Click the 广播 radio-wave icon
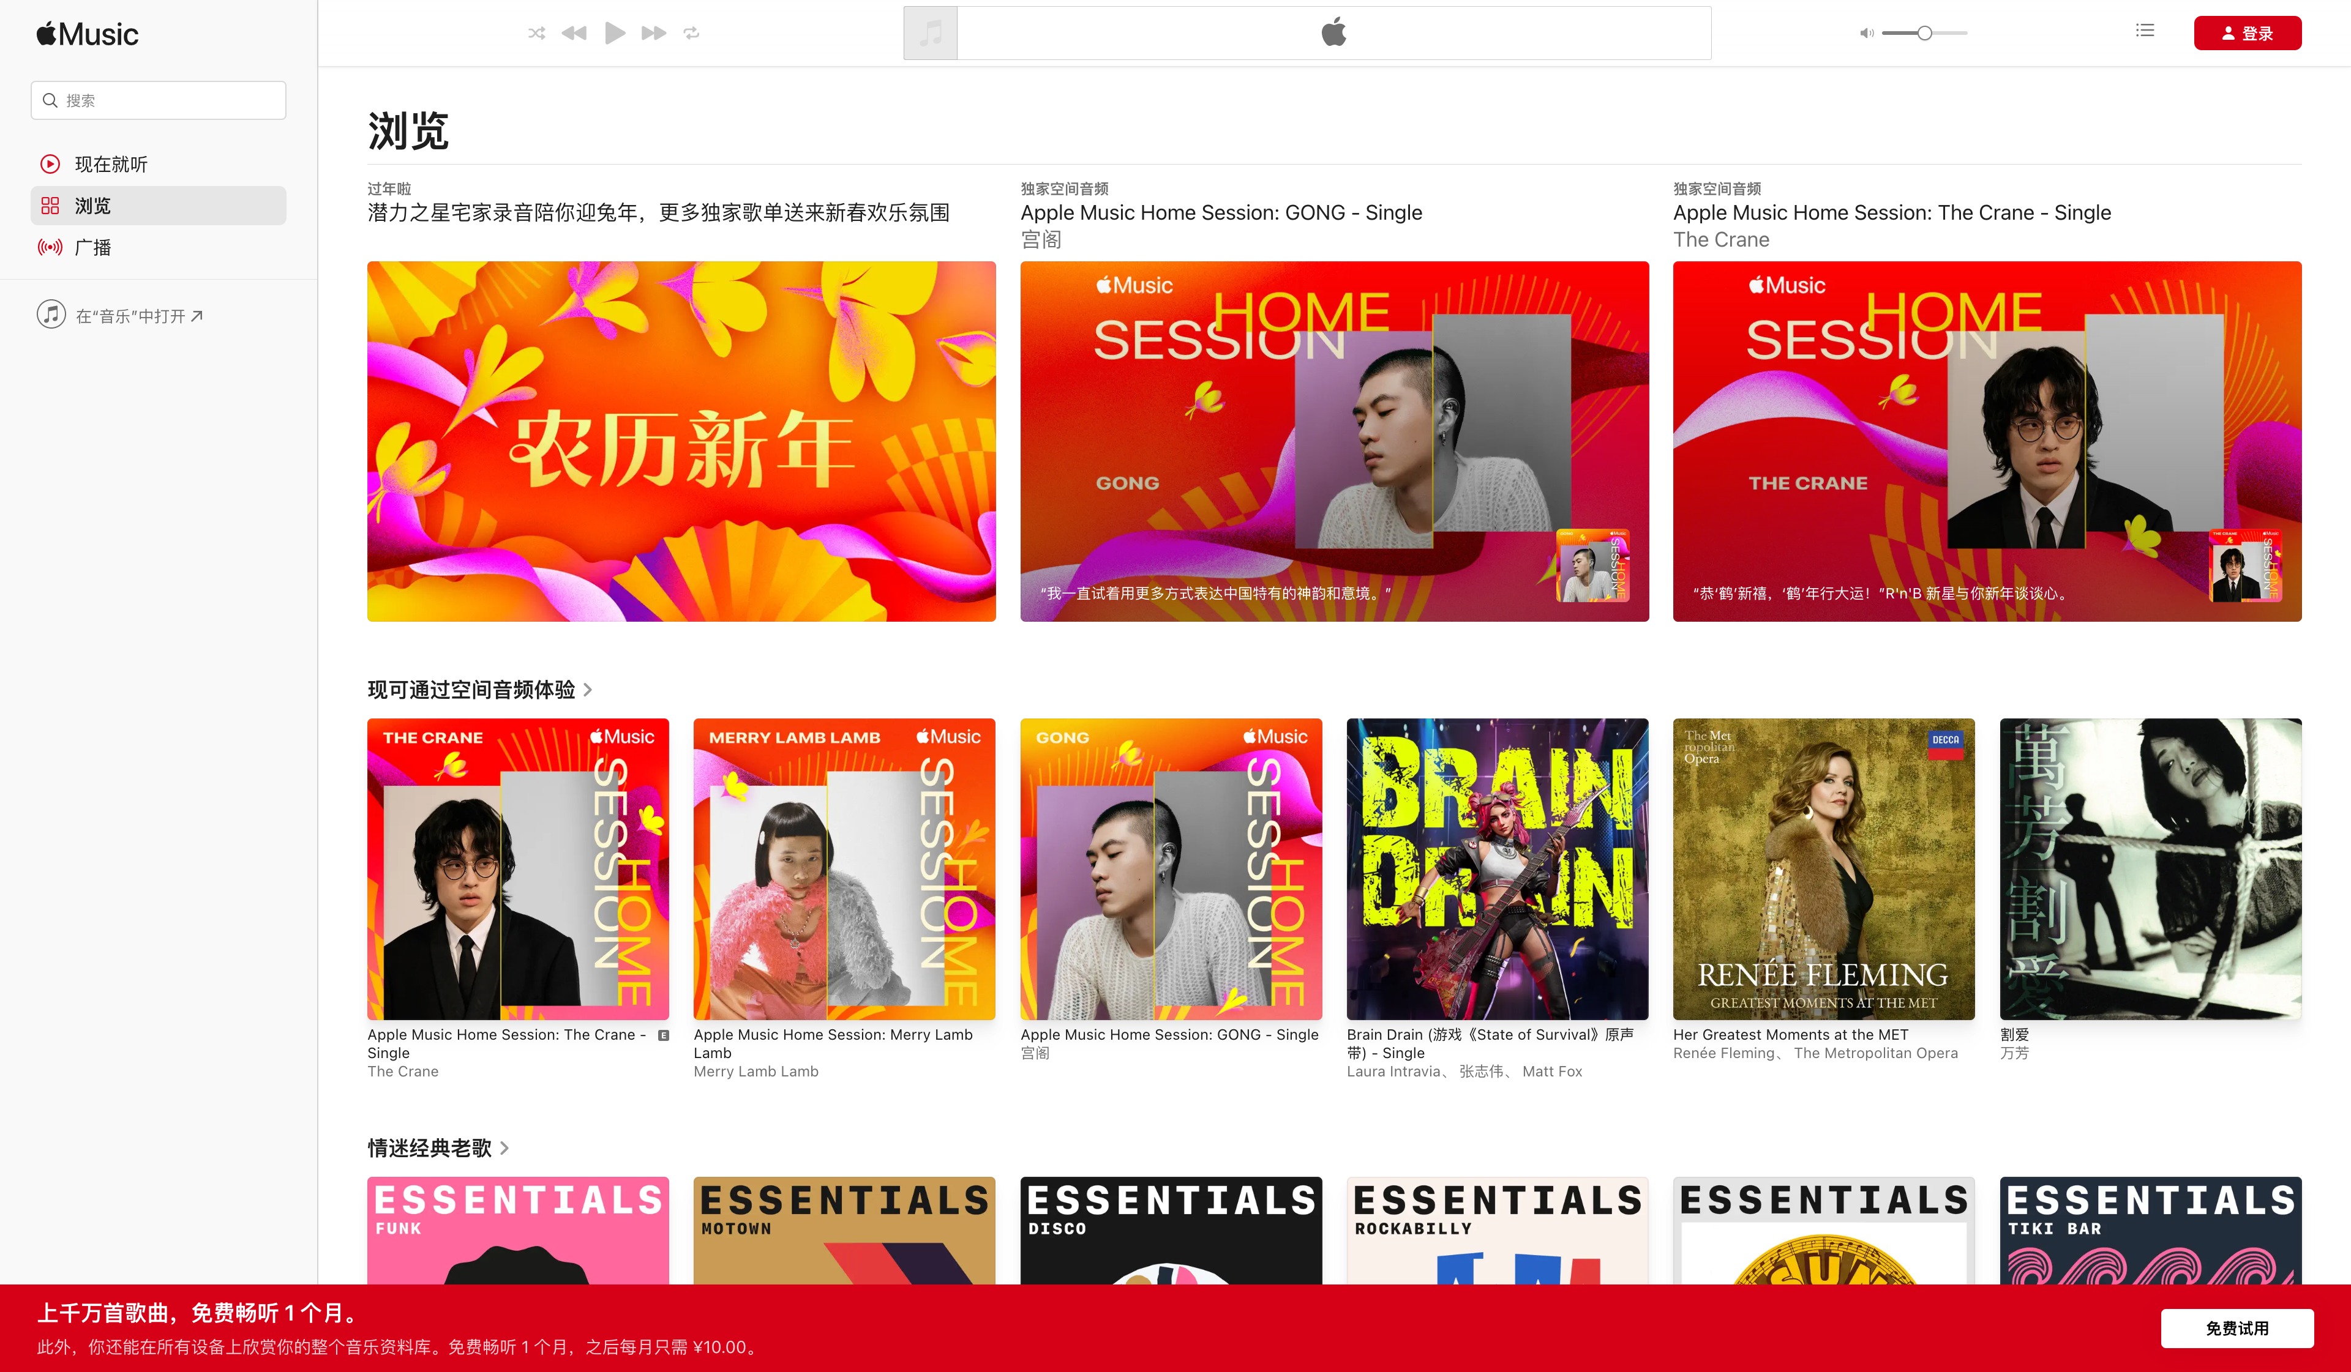Screen dimensions: 2351x1372 coord(50,247)
